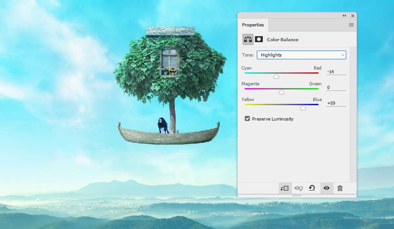
Task: Click the Color Balance adjustment icon
Action: 248,39
